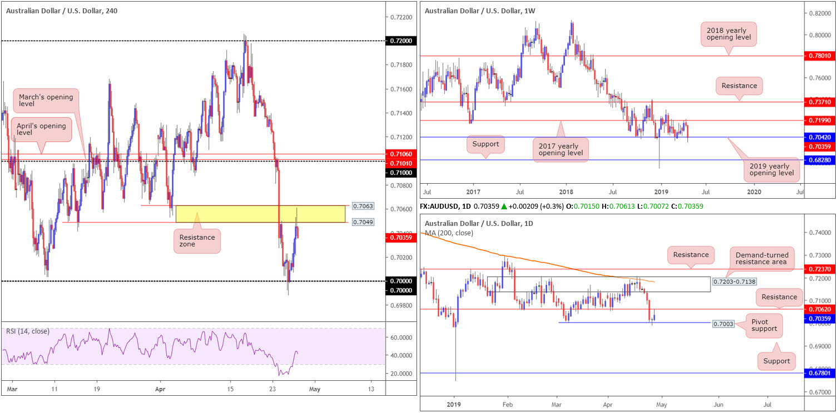Click the "Pivot support" callout
The height and width of the screenshot is (413, 838).
[x=764, y=326]
